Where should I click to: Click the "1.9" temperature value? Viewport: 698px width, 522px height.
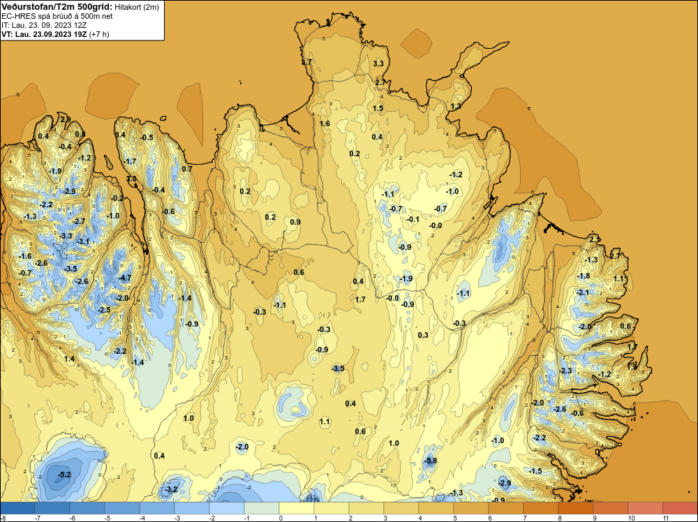coord(632,366)
